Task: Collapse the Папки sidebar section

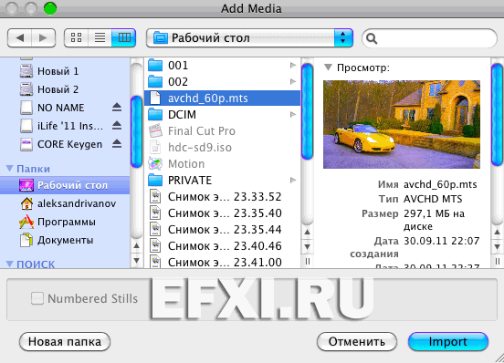Action: point(10,169)
